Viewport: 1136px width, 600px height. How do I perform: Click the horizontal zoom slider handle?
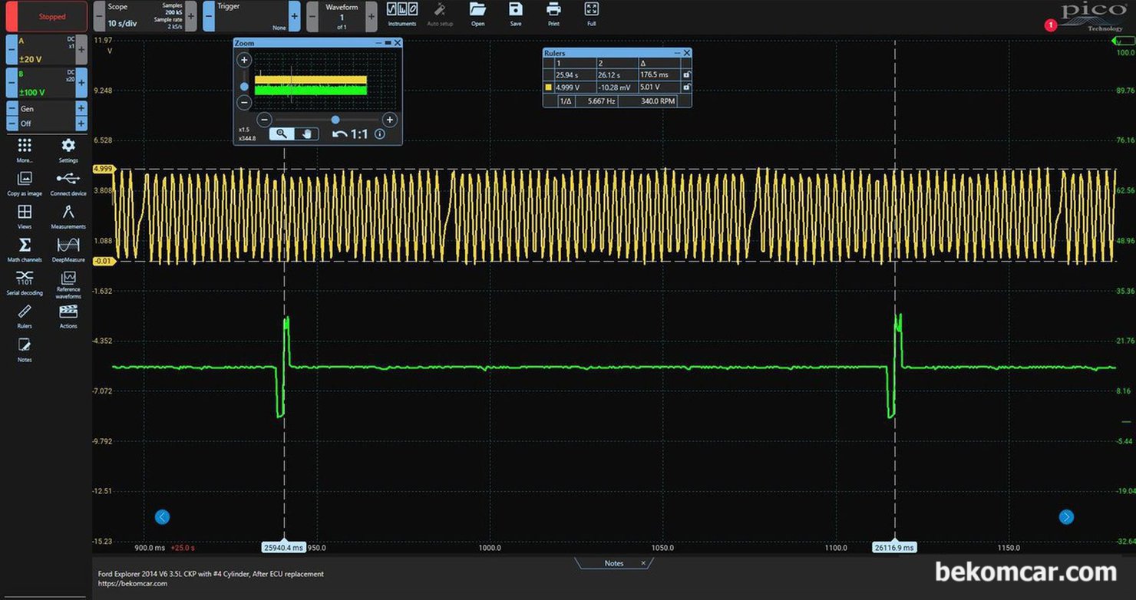(x=335, y=120)
